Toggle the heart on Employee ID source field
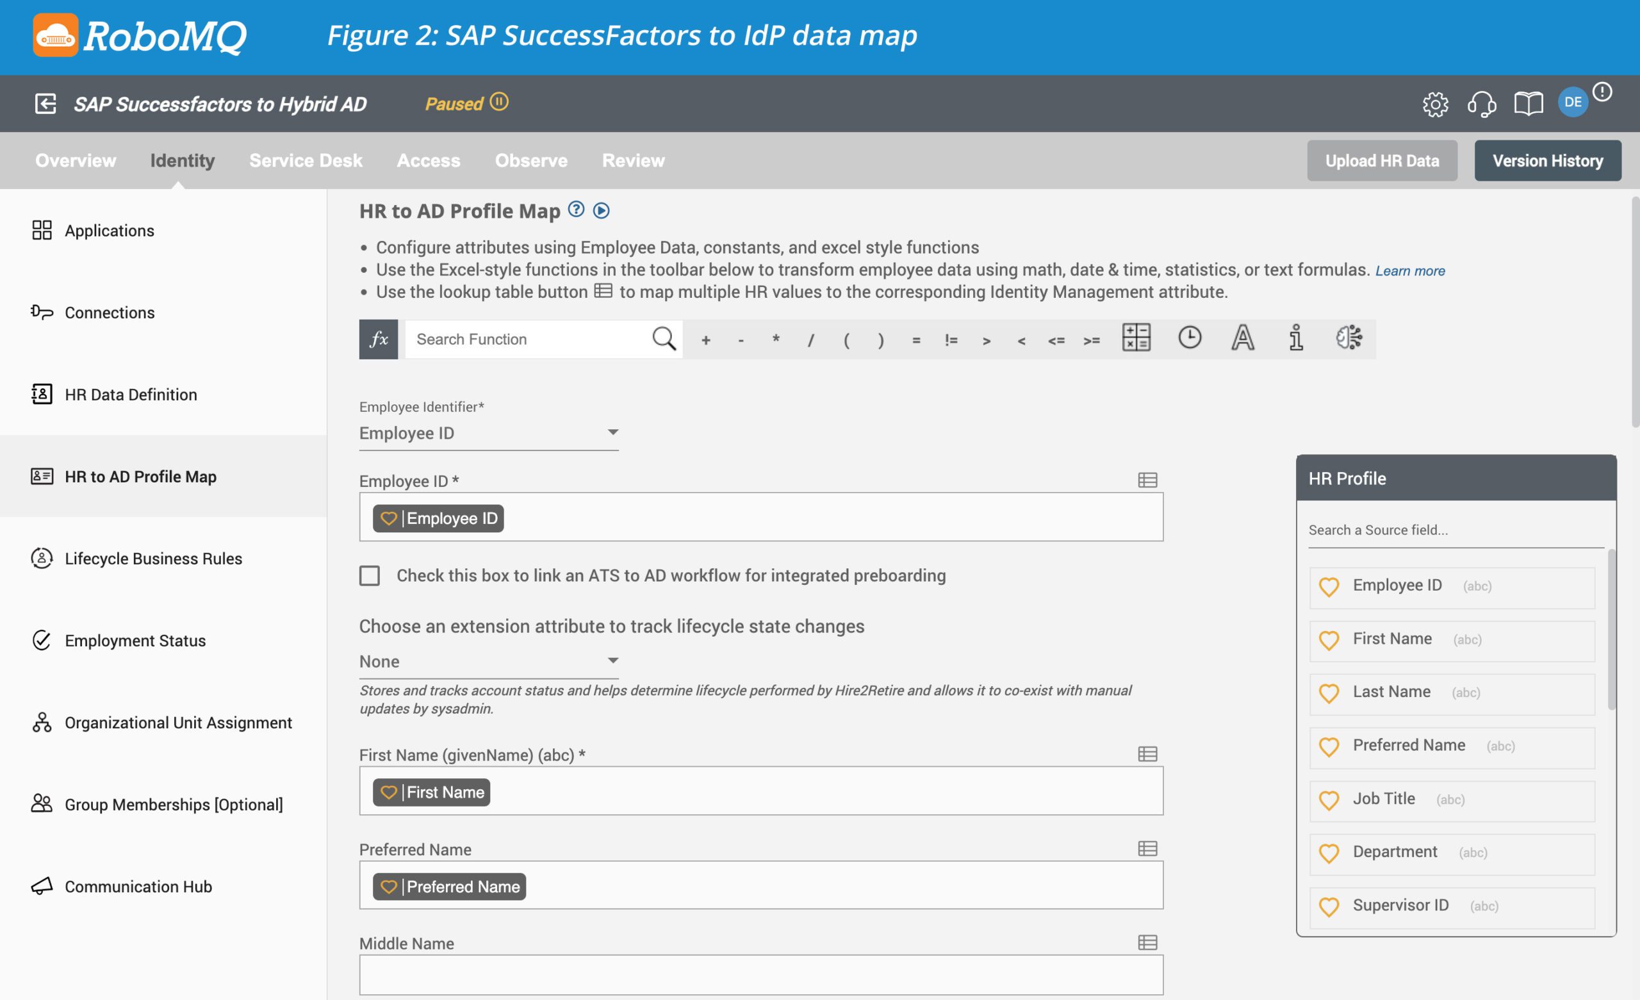1640x1000 pixels. click(x=1329, y=587)
